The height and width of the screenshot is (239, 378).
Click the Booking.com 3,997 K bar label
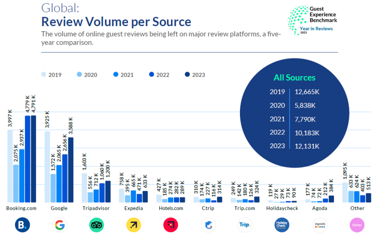click(10, 118)
